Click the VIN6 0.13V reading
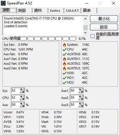Image resolution: width=120 pixels, height=135 pixels. pos(89,112)
